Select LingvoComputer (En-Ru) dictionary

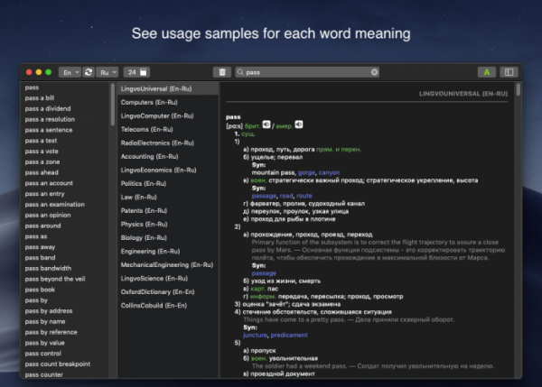click(168, 115)
